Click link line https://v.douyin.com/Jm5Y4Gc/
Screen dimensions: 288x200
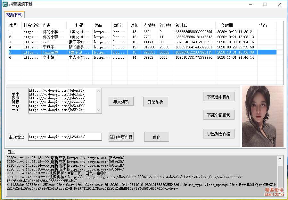(x=57, y=110)
